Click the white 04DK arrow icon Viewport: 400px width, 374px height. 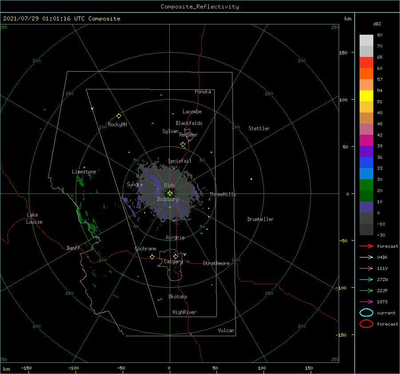pos(366,257)
